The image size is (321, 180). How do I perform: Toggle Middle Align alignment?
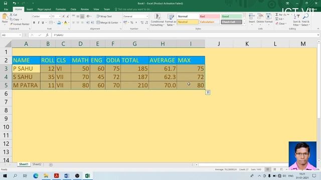tap(78, 16)
